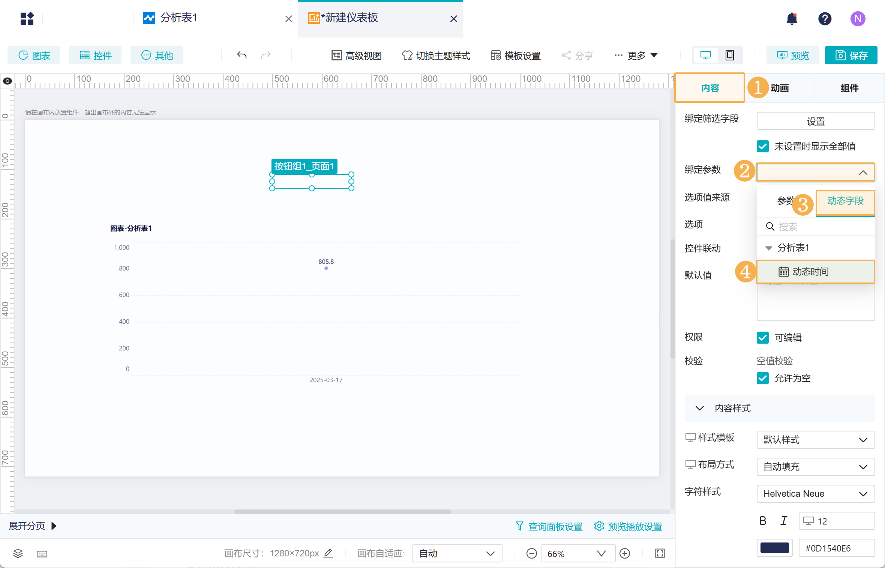Expand the 画布自适应 dropdown
The width and height of the screenshot is (885, 568).
pyautogui.click(x=457, y=553)
